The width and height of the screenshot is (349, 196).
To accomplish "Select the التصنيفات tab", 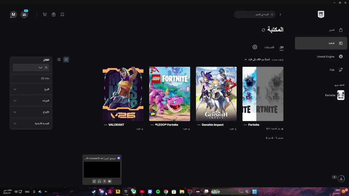I will click(269, 47).
